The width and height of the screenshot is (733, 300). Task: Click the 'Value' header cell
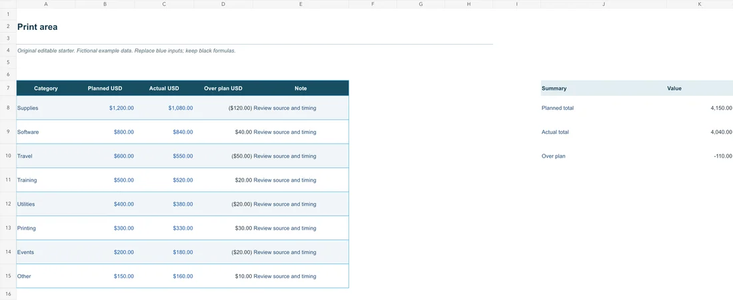click(x=699, y=88)
